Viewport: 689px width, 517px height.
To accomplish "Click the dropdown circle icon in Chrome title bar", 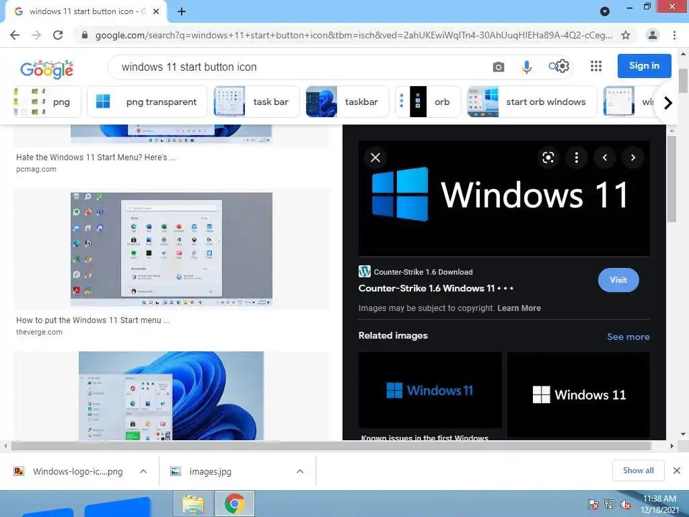I will pos(605,11).
